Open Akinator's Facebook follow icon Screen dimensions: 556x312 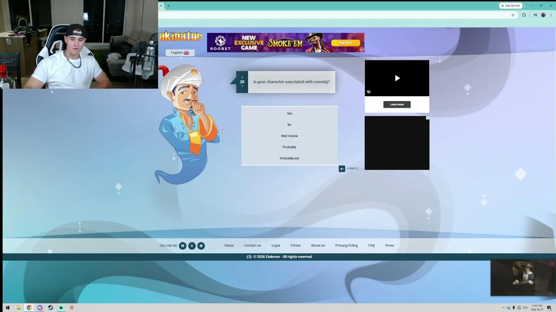point(182,246)
